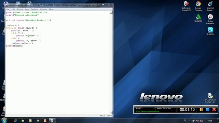Click the scrollbar down arrow in IDLE
Viewport: 219px width, 123px height.
click(x=111, y=112)
